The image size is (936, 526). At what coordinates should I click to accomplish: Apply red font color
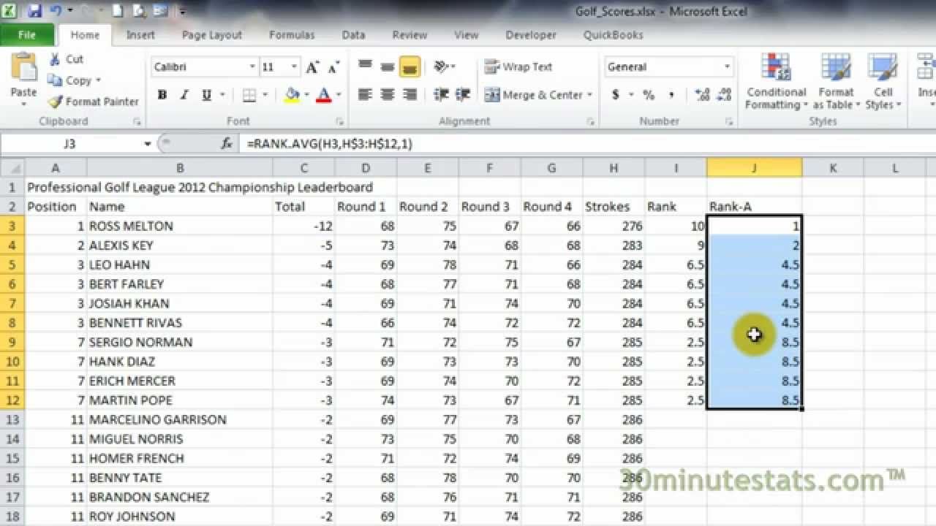(x=323, y=95)
